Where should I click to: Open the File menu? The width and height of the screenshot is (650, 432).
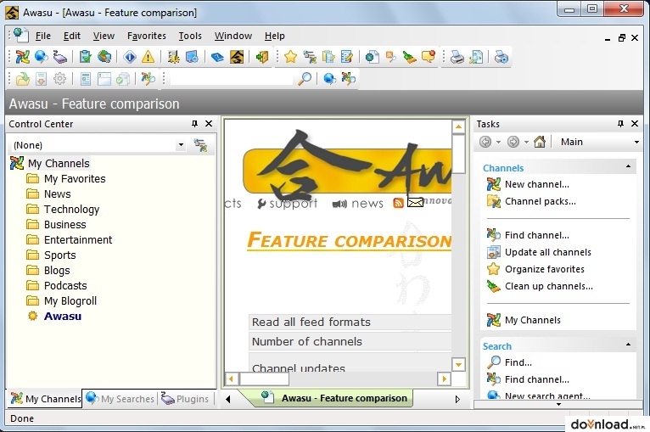[43, 36]
